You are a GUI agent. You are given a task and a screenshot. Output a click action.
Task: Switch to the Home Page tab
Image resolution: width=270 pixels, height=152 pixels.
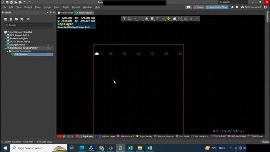[65, 13]
